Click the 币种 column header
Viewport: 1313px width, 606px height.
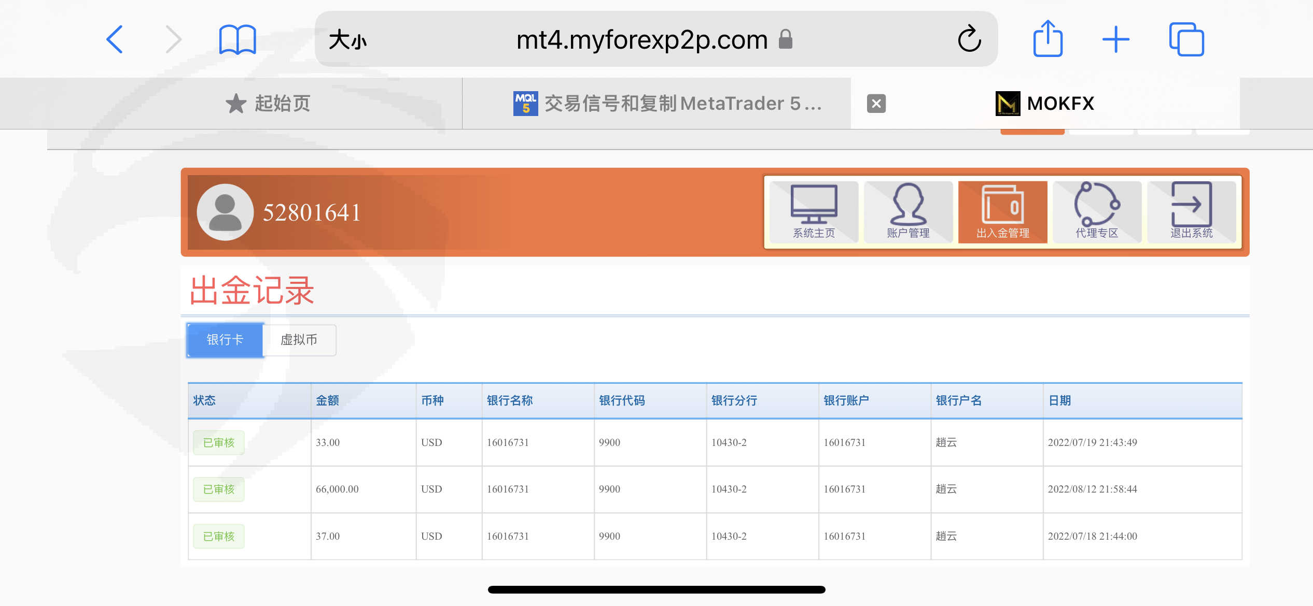click(449, 400)
